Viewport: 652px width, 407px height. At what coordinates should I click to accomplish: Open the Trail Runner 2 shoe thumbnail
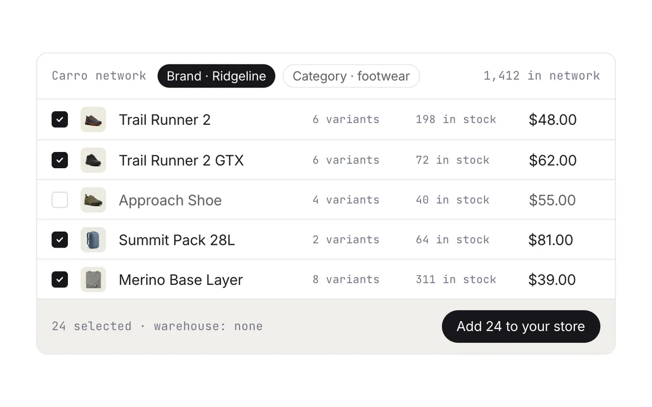coord(93,119)
